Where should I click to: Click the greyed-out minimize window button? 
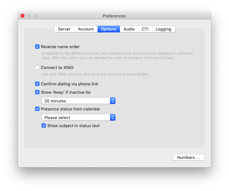pos(29,16)
